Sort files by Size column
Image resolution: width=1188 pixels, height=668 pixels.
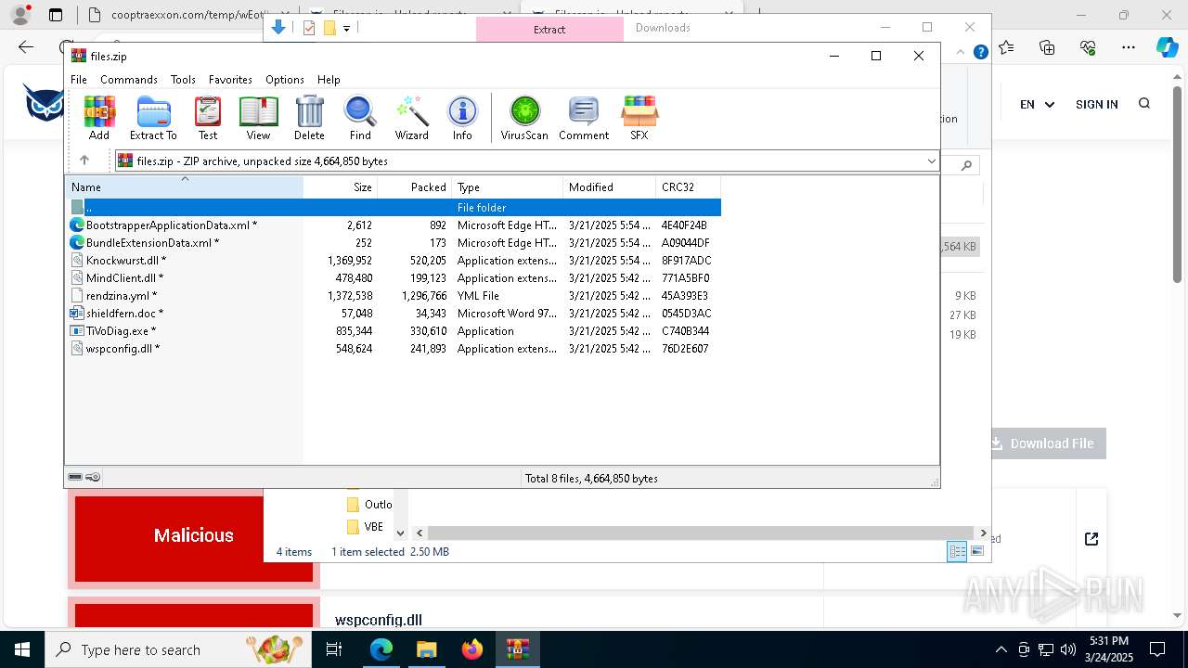pos(340,187)
